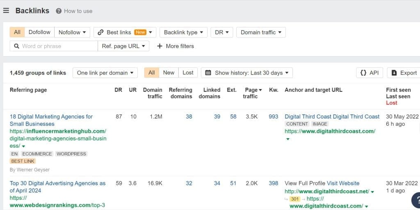Expand the digitalthirdcoast.com target URL arrow
420x210 pixels.
pos(288,139)
